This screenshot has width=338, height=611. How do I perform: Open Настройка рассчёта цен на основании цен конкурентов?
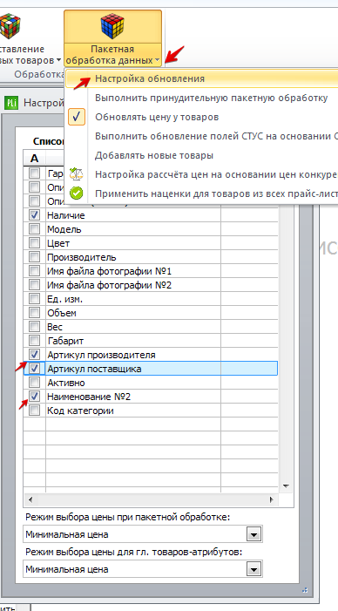pos(216,174)
